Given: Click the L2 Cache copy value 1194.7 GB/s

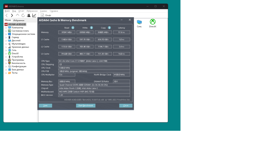Looking at the screenshot, I should click(103, 47).
